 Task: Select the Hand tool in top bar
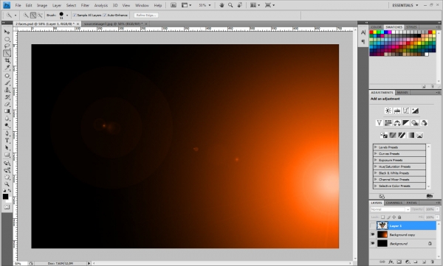[x=221, y=5]
